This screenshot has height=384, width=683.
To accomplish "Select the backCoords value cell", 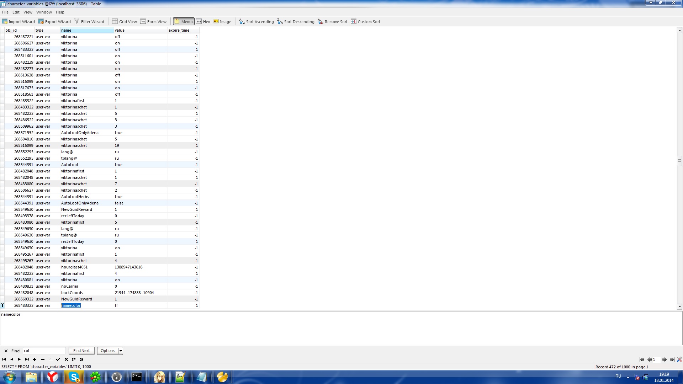I will pos(141,293).
